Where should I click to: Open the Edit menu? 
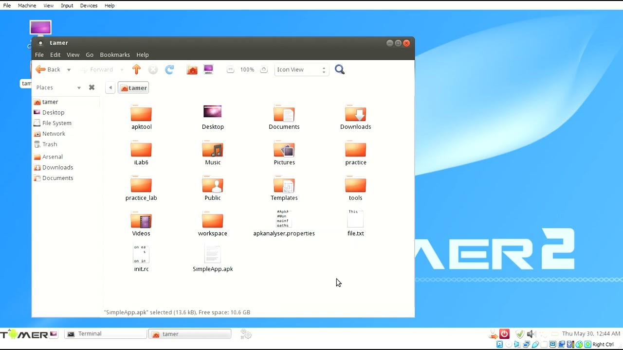[x=55, y=55]
